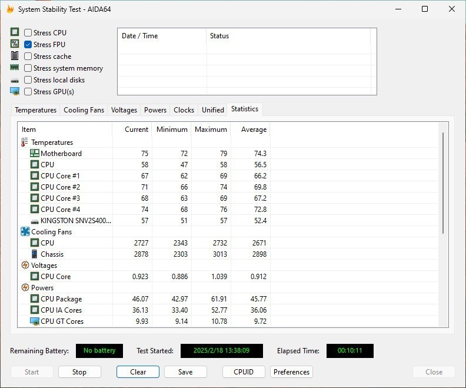This screenshot has height=388, width=466.
Task: Uncheck the Stress FPU checkbox
Action: point(28,45)
